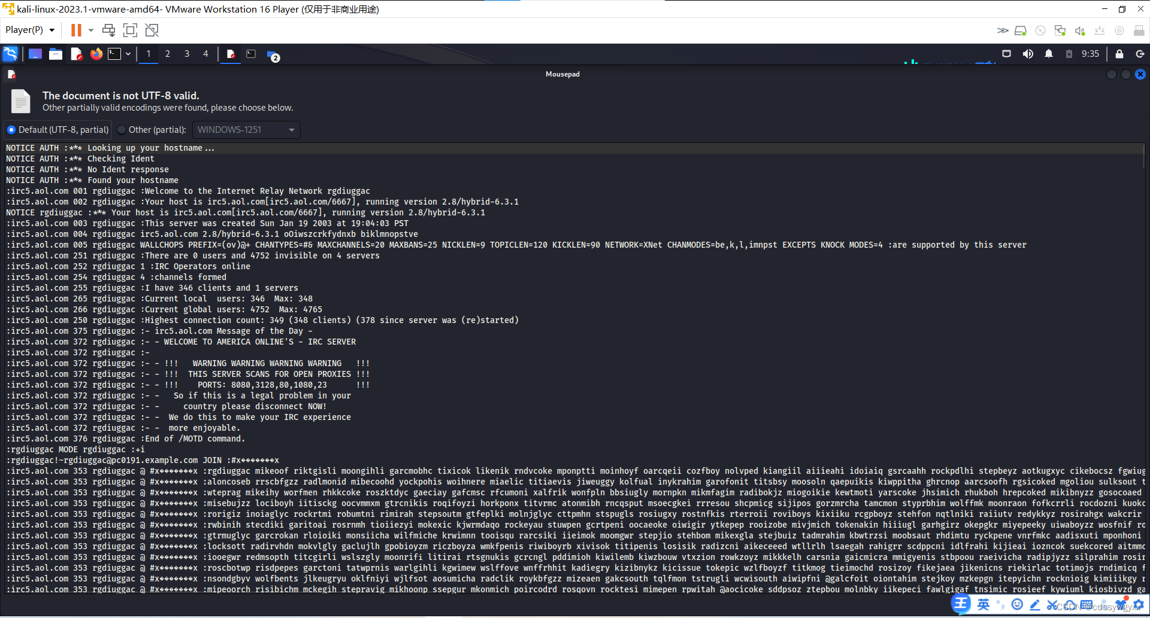Select Other (partial) encoding option

[x=152, y=130]
